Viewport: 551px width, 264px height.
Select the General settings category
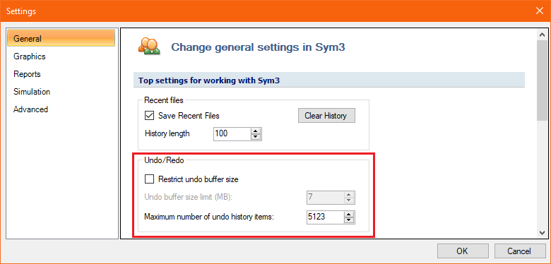coord(61,38)
